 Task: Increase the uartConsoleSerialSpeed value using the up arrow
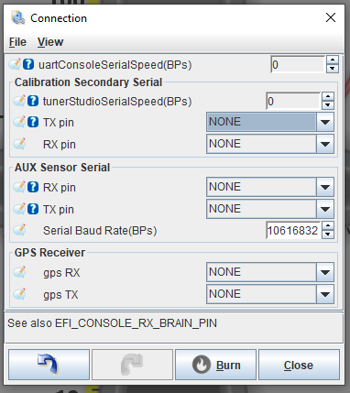coord(333,60)
